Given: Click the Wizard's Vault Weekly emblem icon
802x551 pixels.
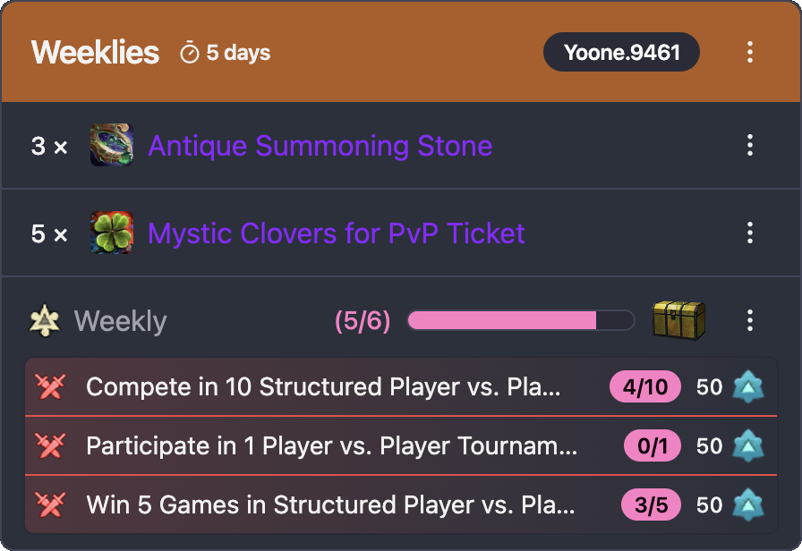Looking at the screenshot, I should tap(45, 320).
